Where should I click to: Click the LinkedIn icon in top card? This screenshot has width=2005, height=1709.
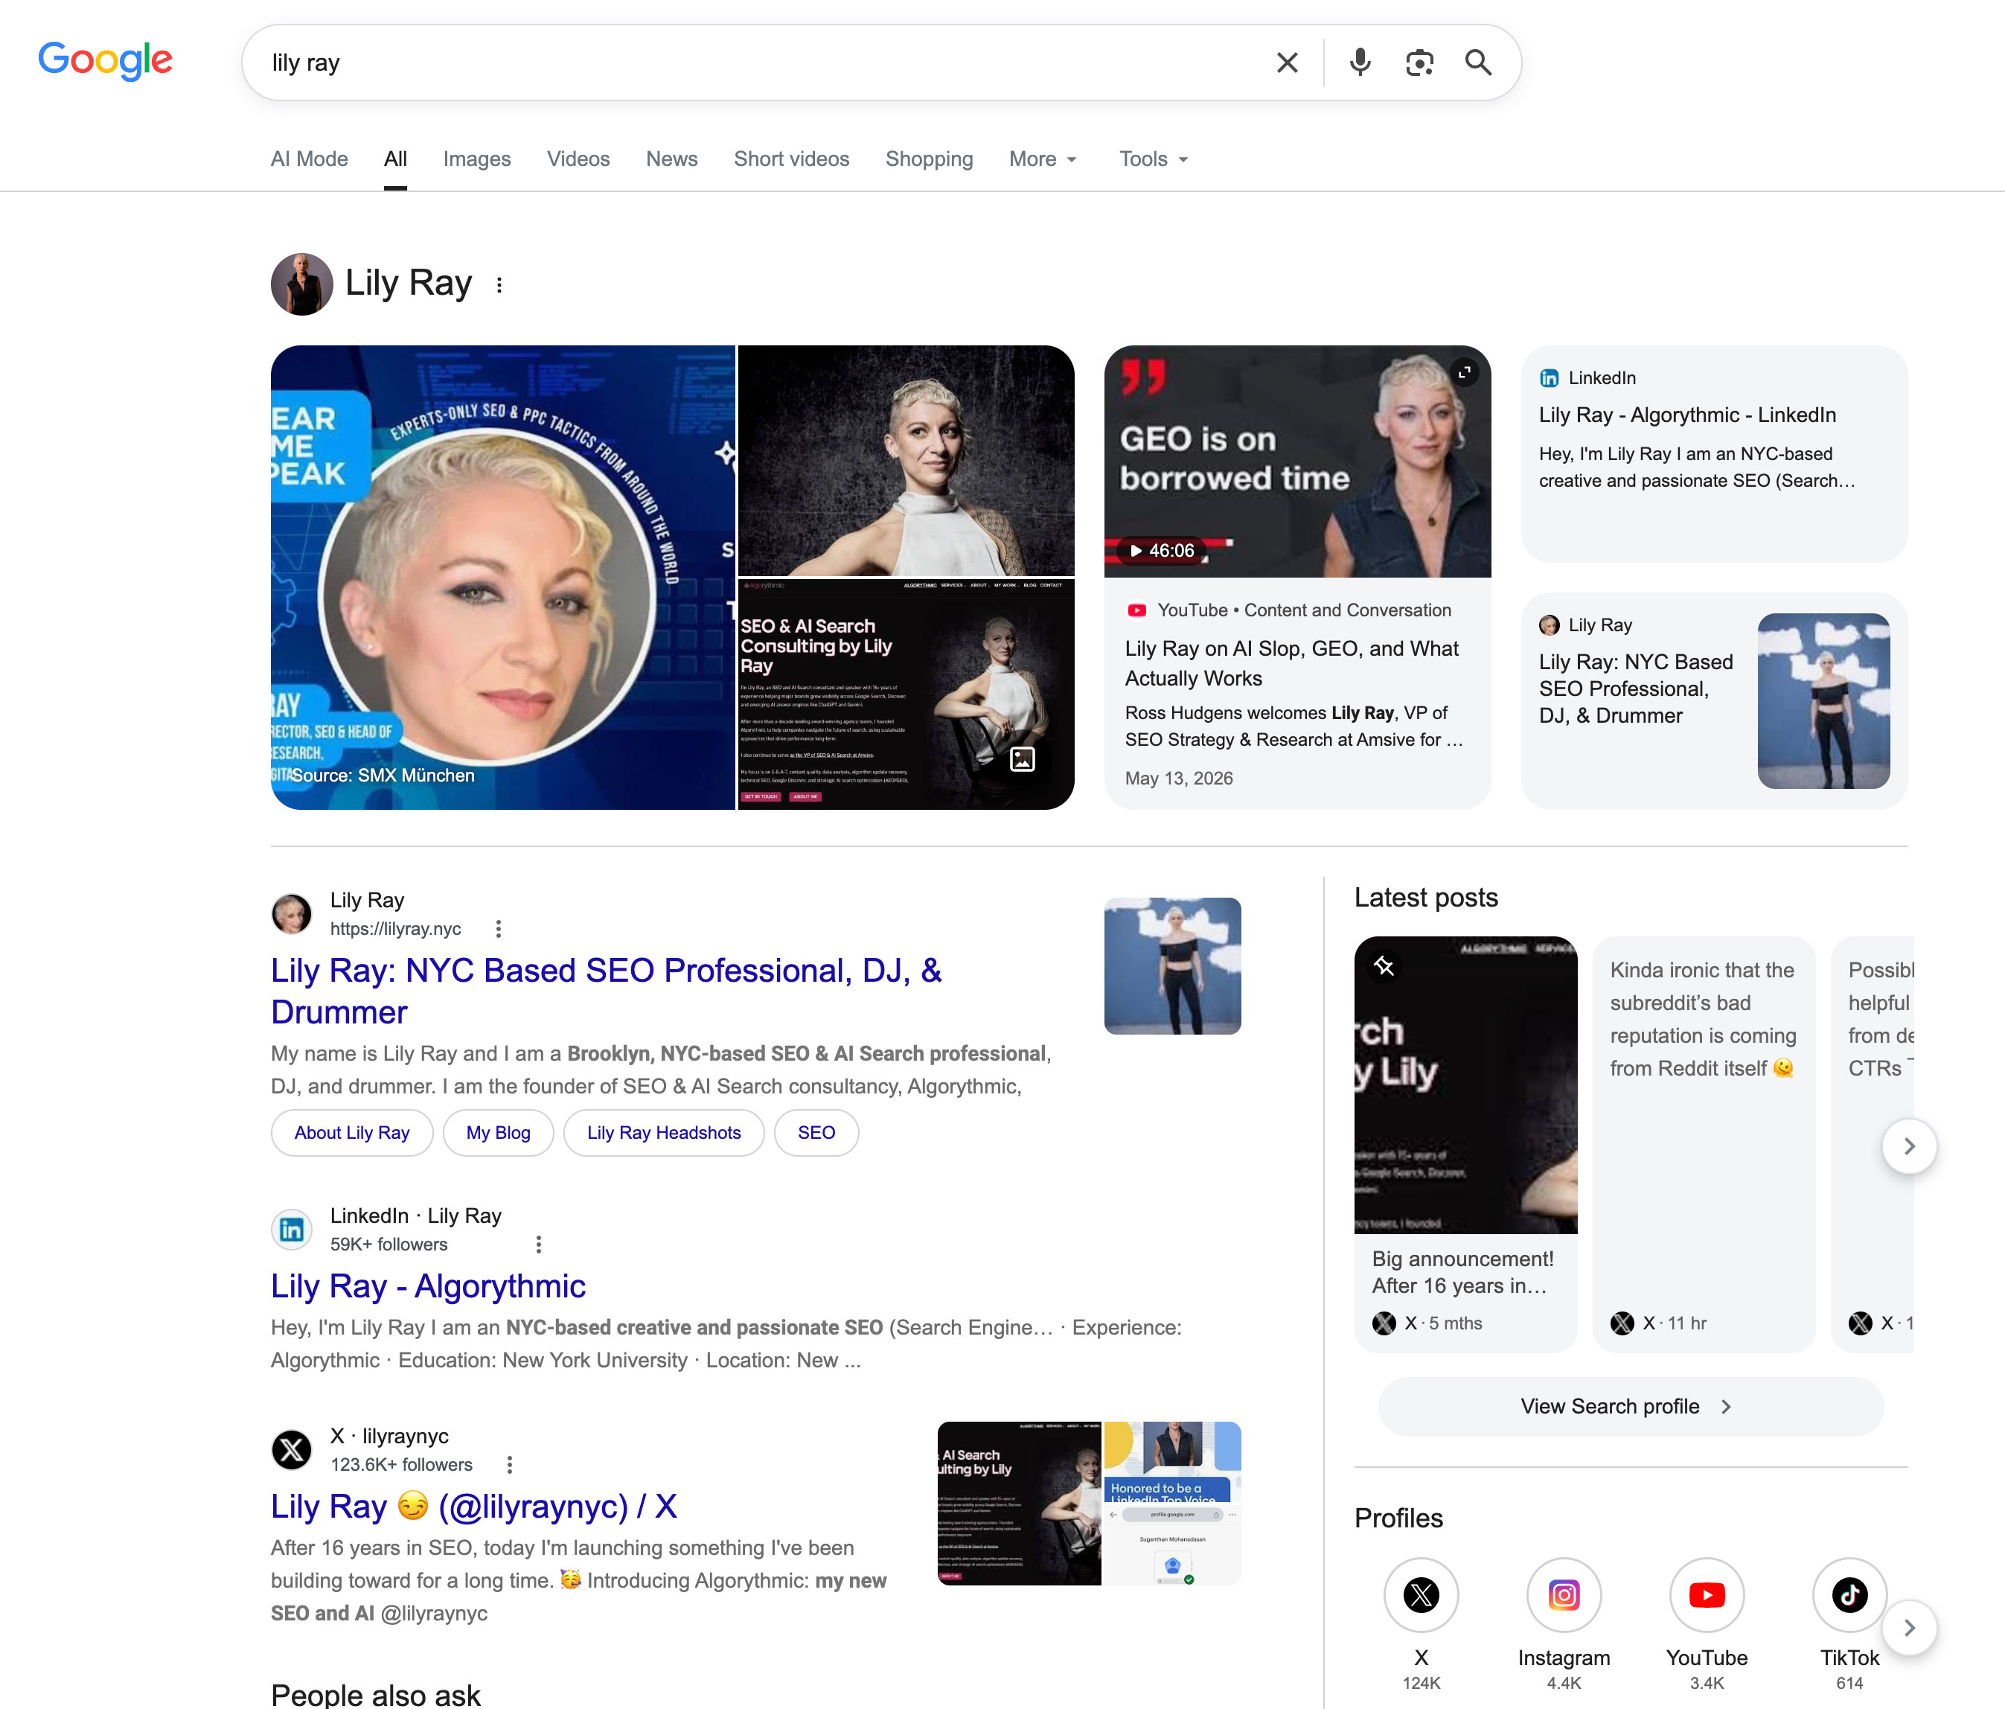point(1550,378)
